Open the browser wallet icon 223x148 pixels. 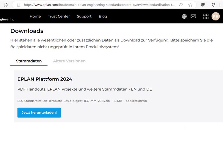coord(203,5)
